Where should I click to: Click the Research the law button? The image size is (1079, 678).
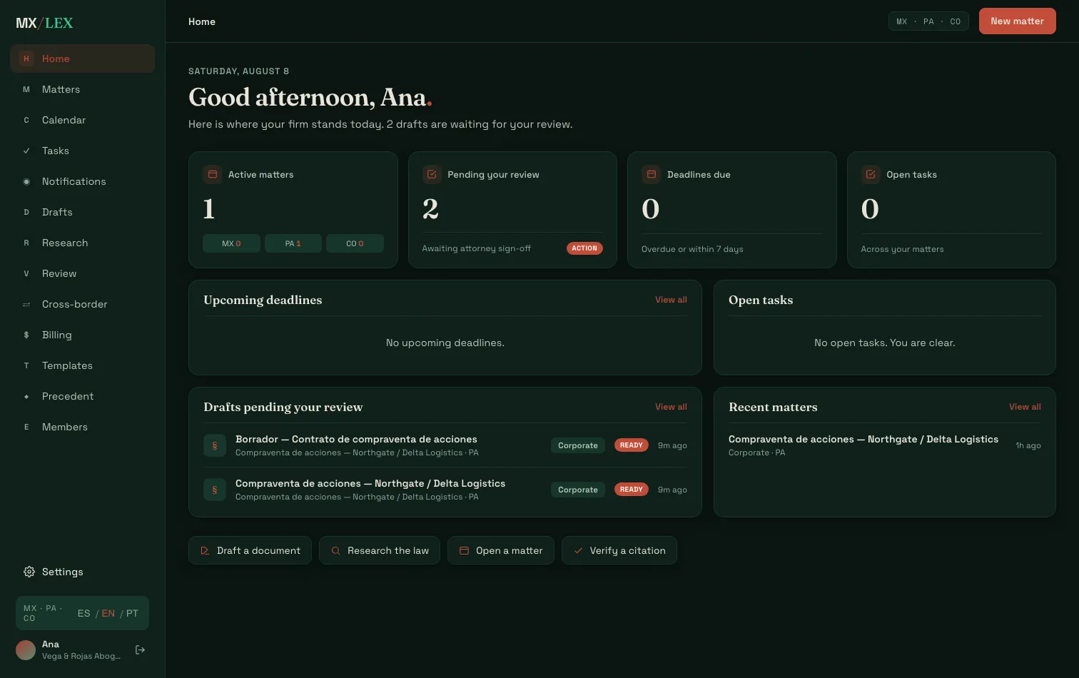(380, 550)
